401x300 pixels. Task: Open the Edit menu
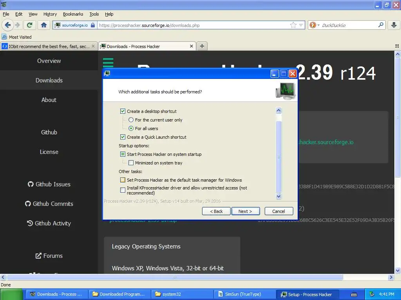(x=19, y=14)
